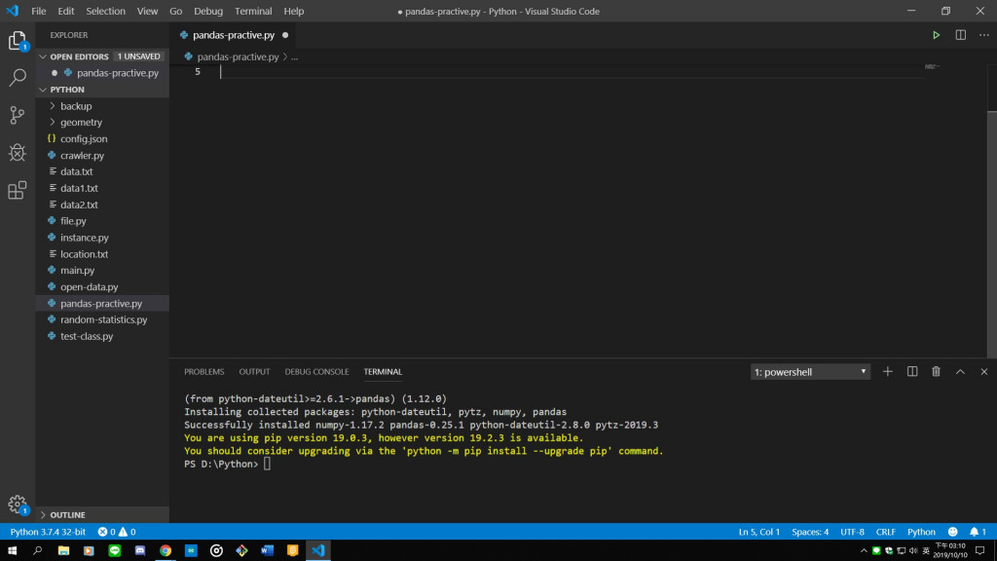The width and height of the screenshot is (997, 561).
Task: Change encoding via UTF-8
Action: (852, 532)
